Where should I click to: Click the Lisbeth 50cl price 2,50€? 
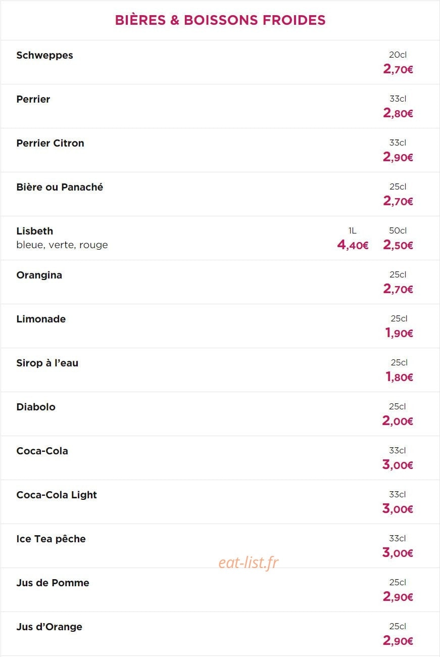pyautogui.click(x=398, y=246)
